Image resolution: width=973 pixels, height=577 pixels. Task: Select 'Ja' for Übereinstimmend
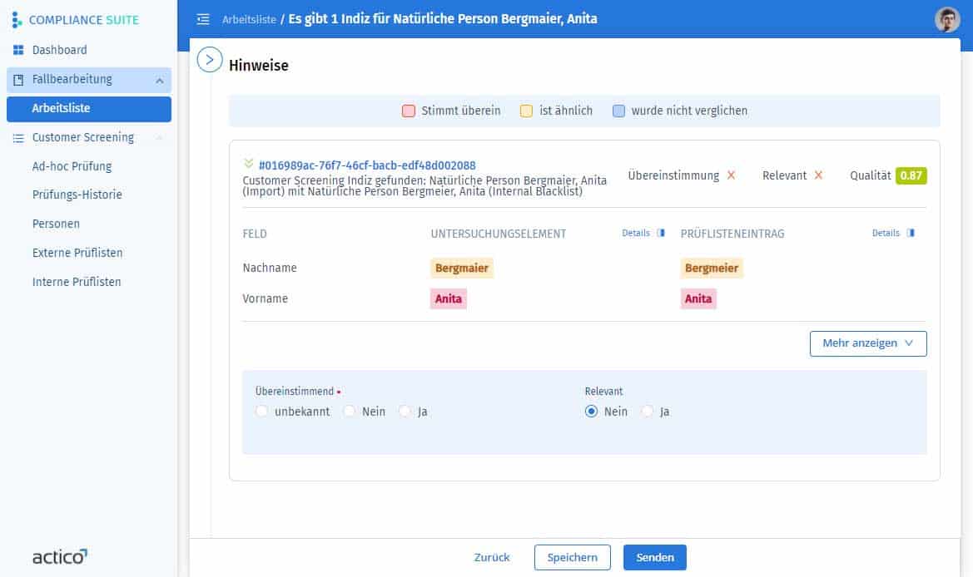(405, 412)
